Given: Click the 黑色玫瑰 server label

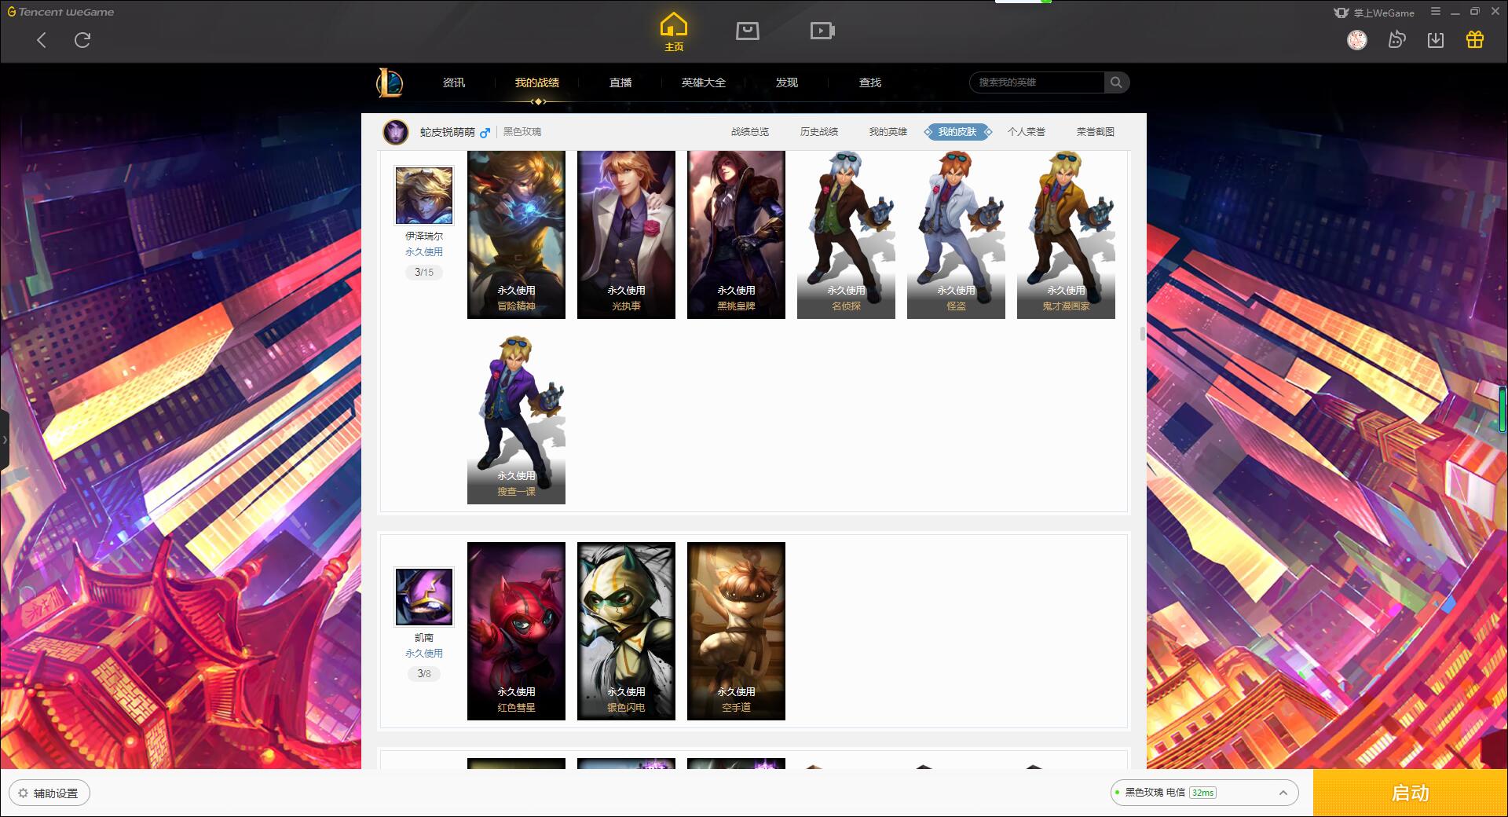Looking at the screenshot, I should pyautogui.click(x=522, y=132).
